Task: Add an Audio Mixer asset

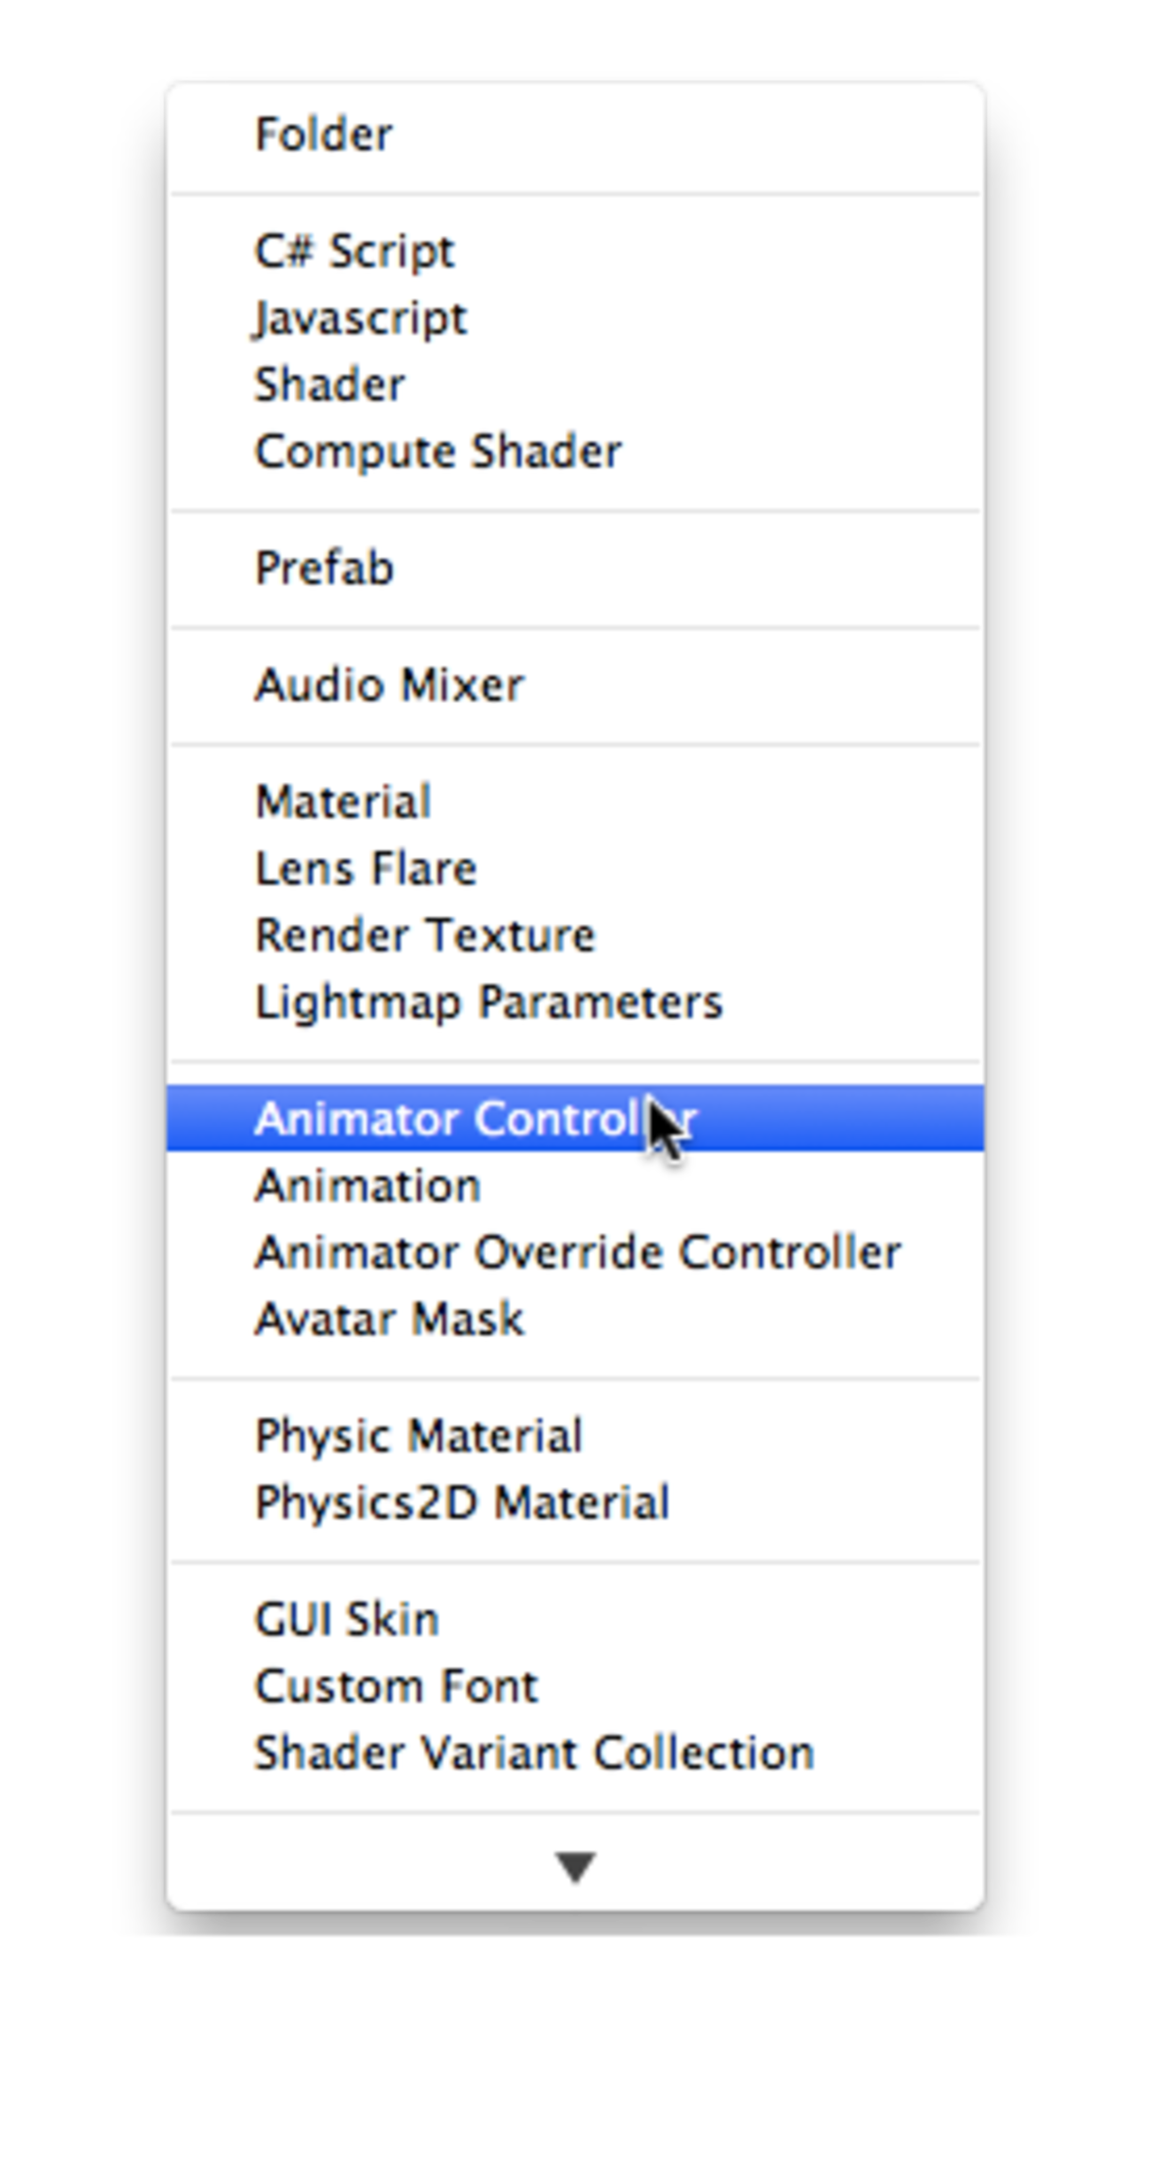Action: coord(390,685)
